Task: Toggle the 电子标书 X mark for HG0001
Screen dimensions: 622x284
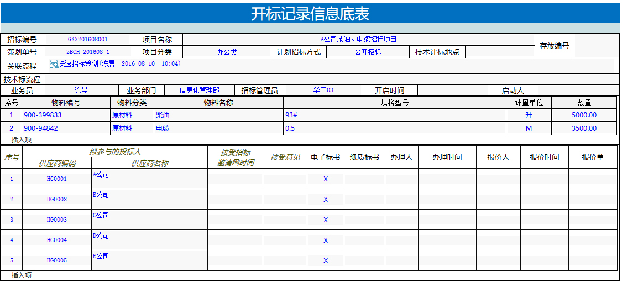Action: [326, 179]
